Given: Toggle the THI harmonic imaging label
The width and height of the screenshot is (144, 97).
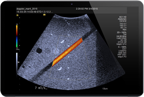Looking at the screenshot, I should point(125,34).
